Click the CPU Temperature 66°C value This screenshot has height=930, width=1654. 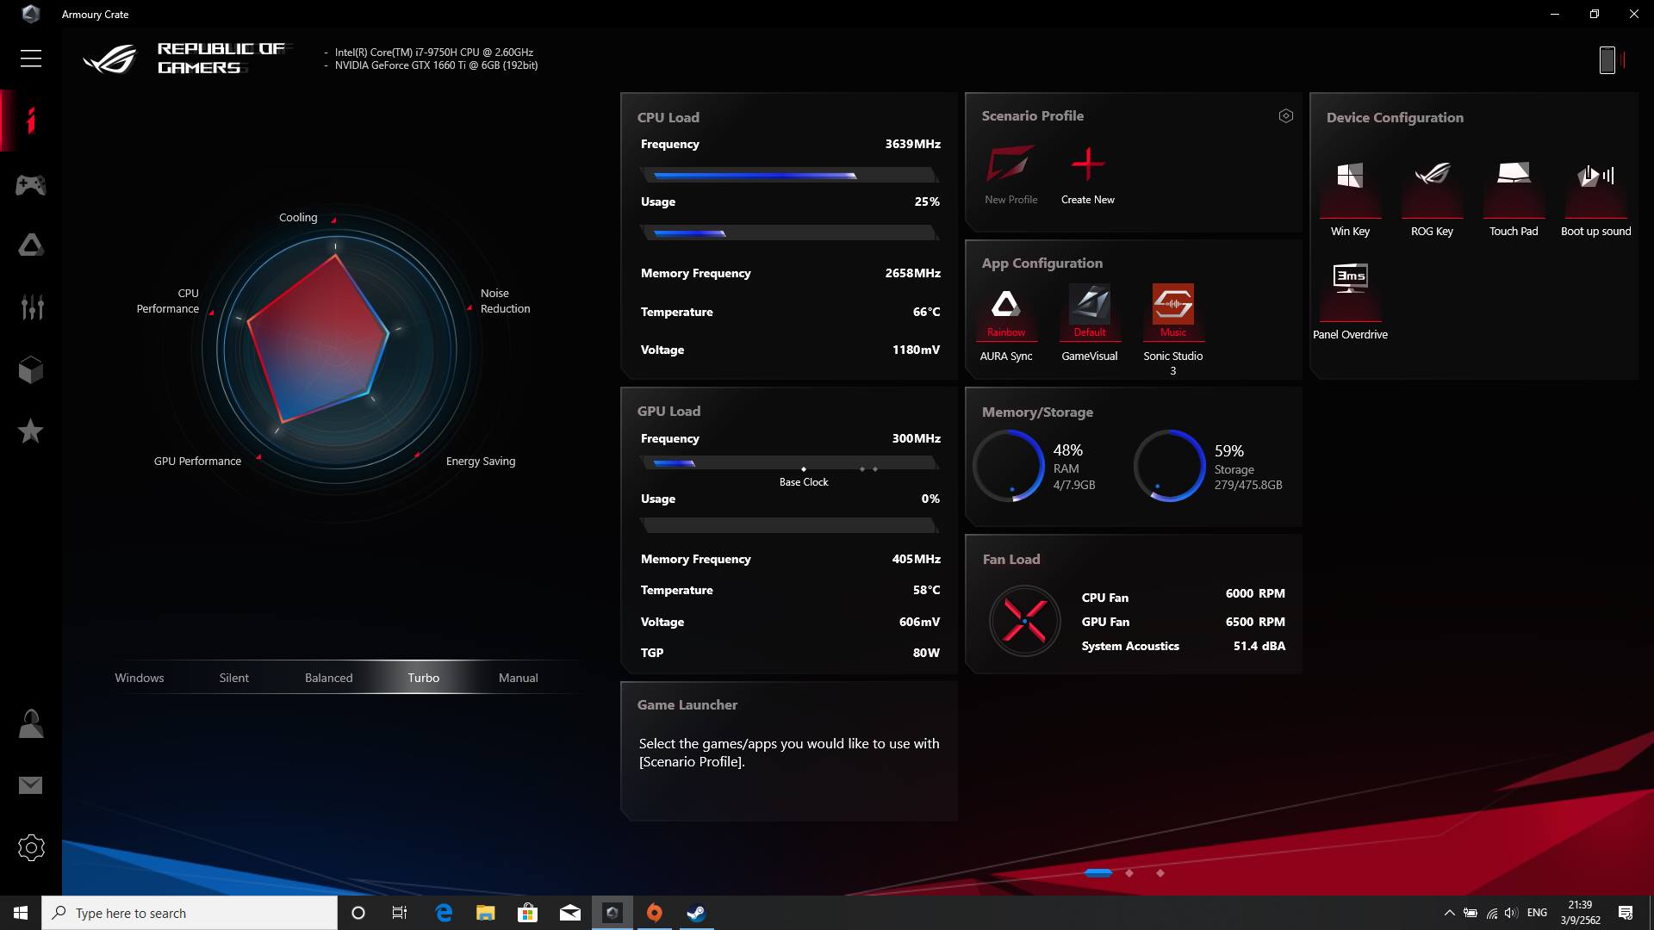coord(927,312)
